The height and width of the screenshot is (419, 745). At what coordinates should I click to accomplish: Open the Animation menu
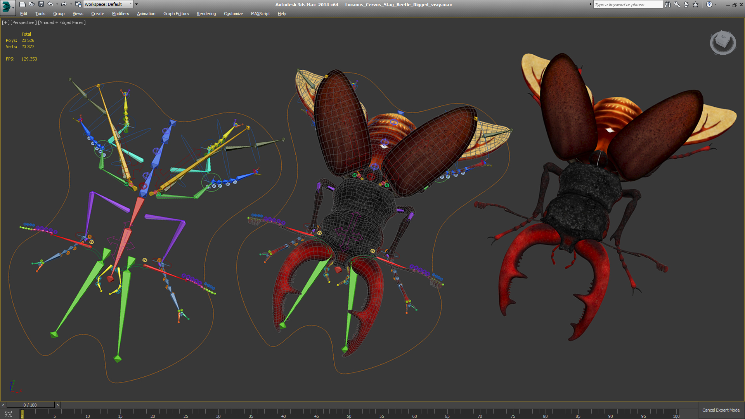(x=146, y=14)
